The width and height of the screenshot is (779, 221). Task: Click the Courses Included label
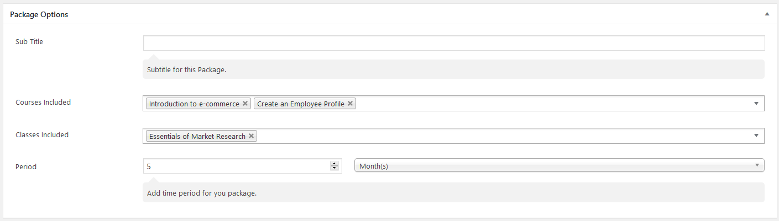43,102
